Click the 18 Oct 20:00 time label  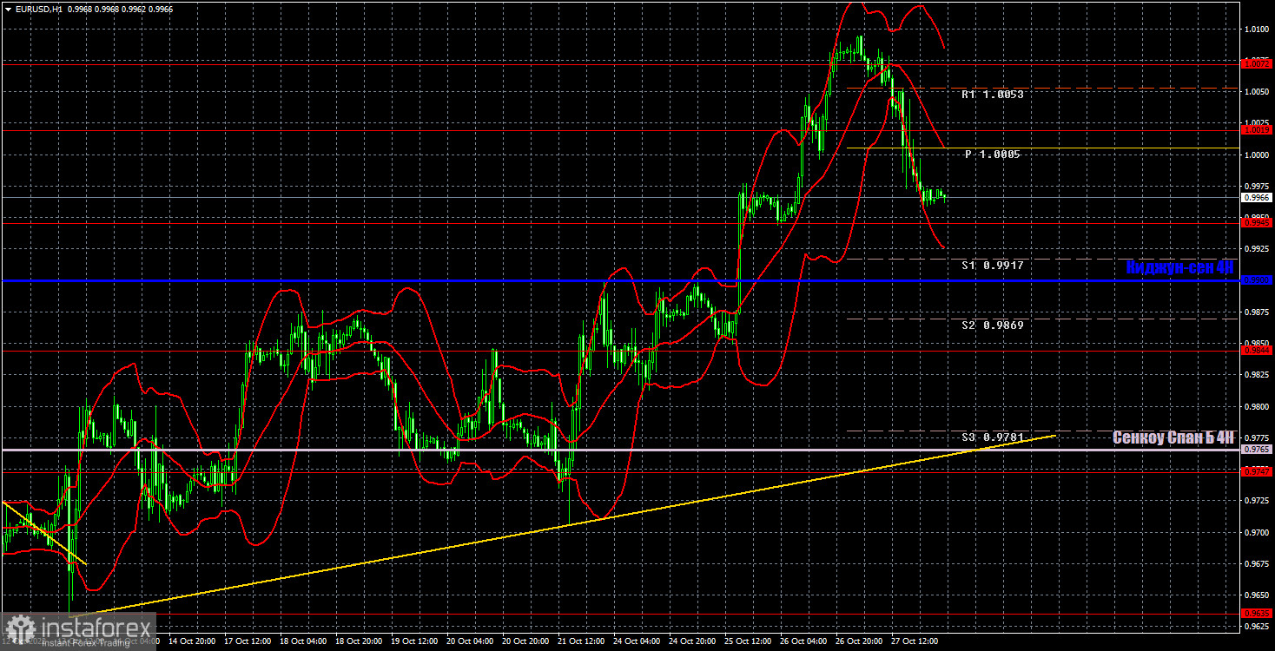[x=360, y=642]
